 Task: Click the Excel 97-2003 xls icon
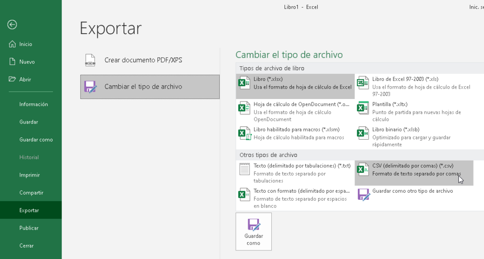363,83
